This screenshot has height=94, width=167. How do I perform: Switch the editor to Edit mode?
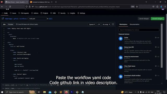pyautogui.click(x=4, y=24)
